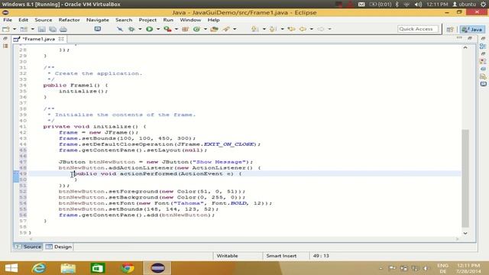Open the New wizard dropdown arrow
Viewport: 489px width, 275px height.
15,29
